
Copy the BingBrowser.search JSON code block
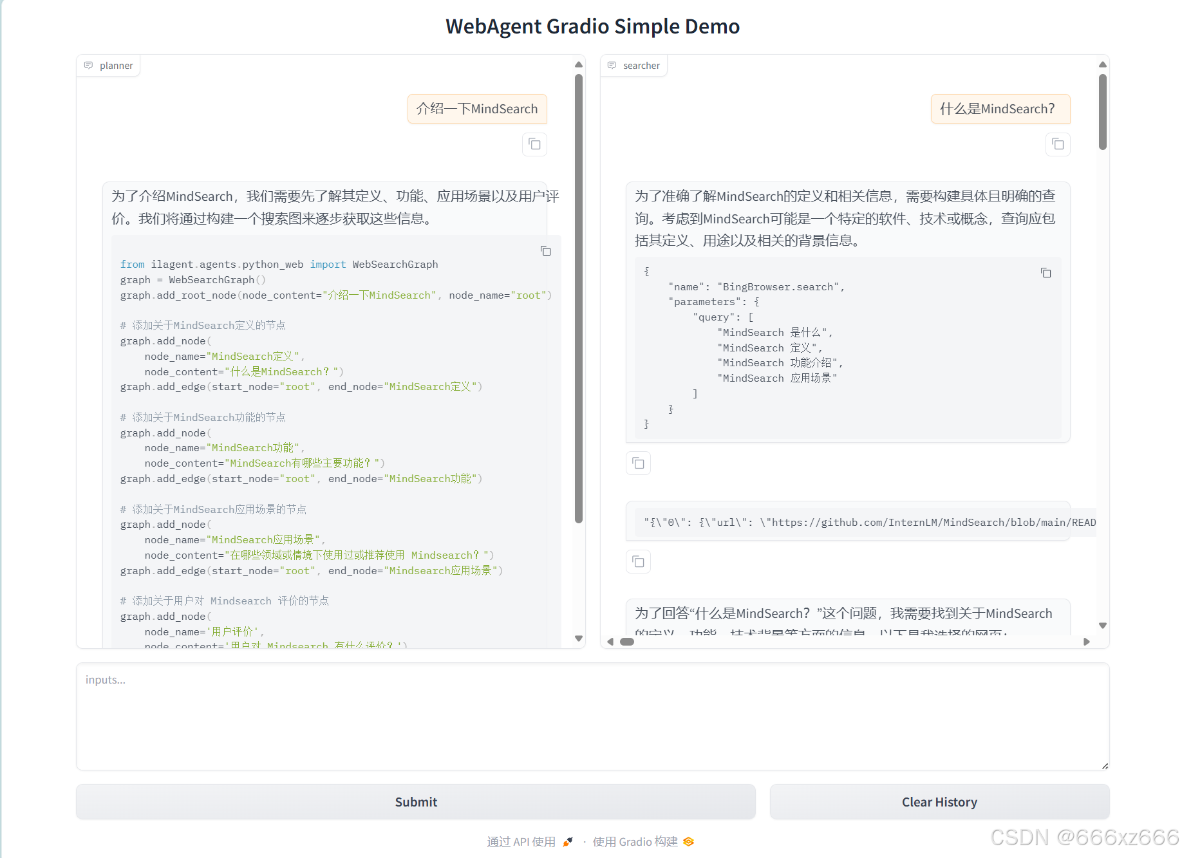(1046, 273)
